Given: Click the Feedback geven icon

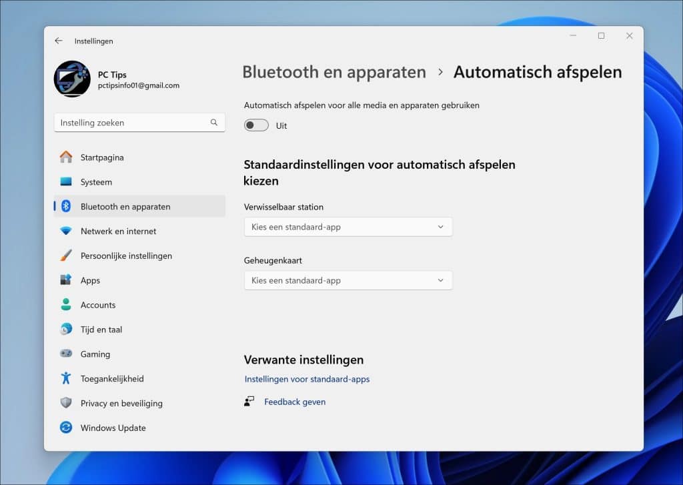Looking at the screenshot, I should [249, 402].
